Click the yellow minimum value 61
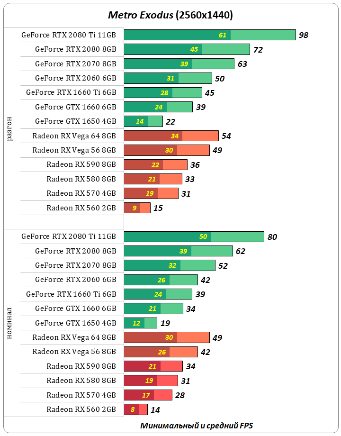 point(223,35)
